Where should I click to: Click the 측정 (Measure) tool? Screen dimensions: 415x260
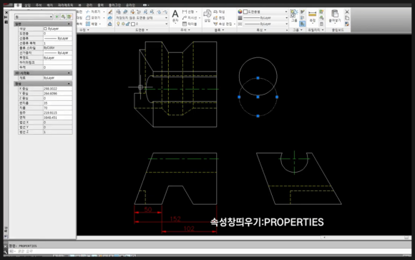(x=313, y=16)
